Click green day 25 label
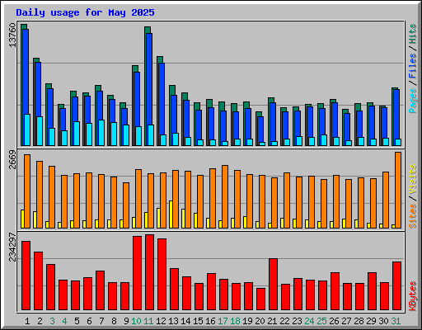422x330 pixels. point(321,321)
